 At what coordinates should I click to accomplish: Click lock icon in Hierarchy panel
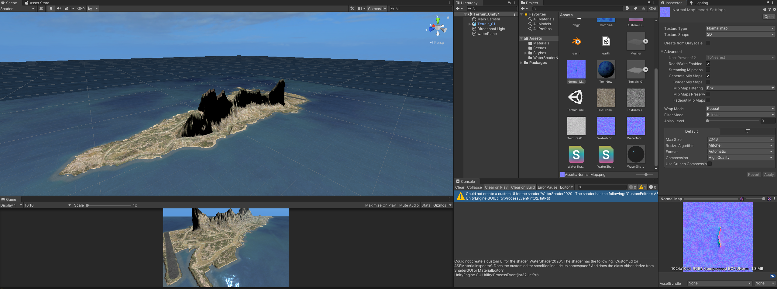(x=509, y=2)
